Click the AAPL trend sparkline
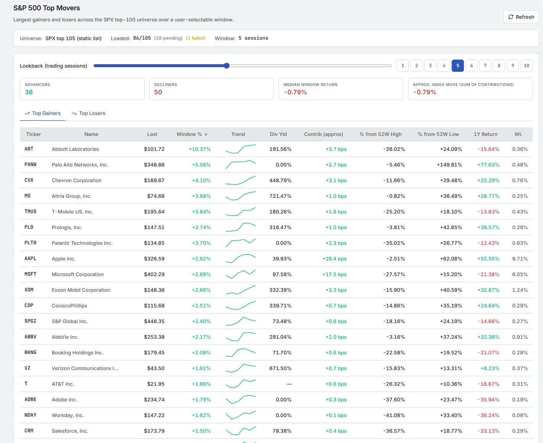 (241, 259)
